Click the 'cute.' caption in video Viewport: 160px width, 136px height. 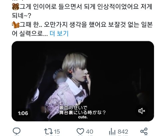coord(83,117)
